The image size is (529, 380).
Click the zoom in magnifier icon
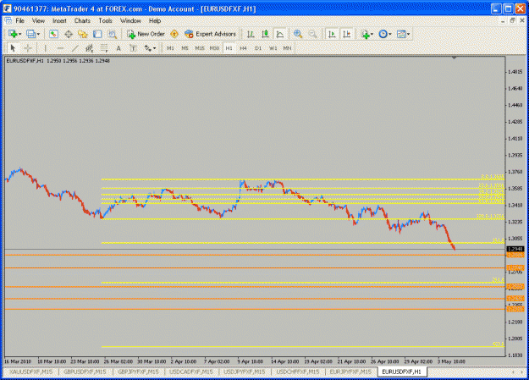point(298,34)
